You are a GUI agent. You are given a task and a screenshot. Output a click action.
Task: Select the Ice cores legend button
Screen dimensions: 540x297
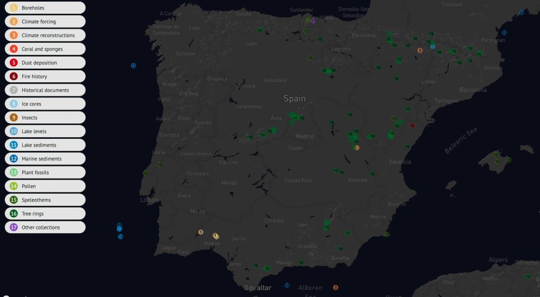[45, 104]
